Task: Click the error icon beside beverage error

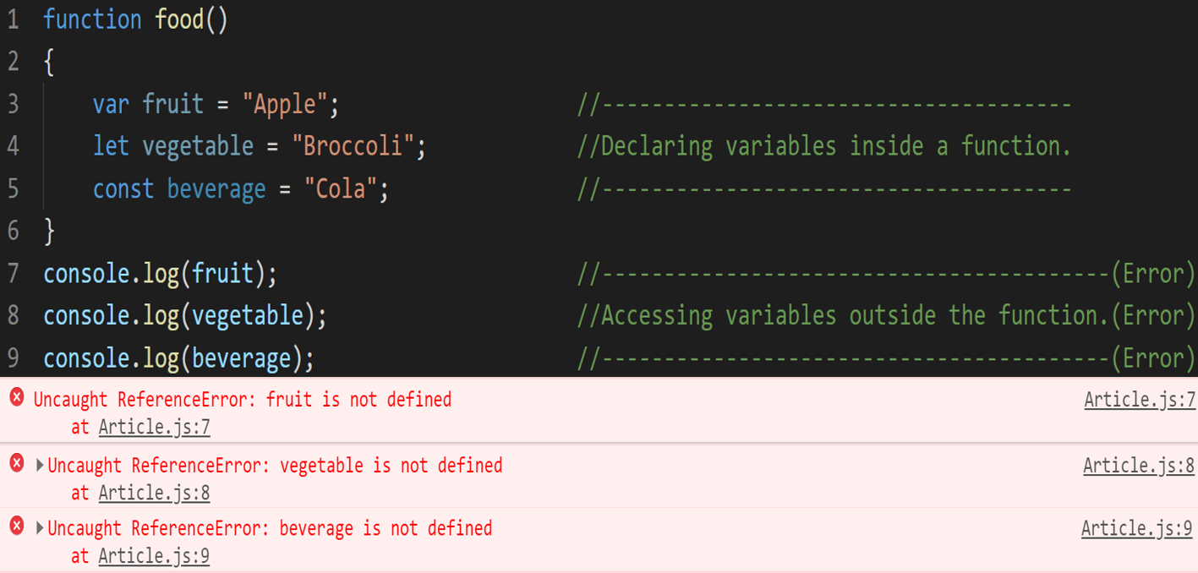Action: [17, 526]
